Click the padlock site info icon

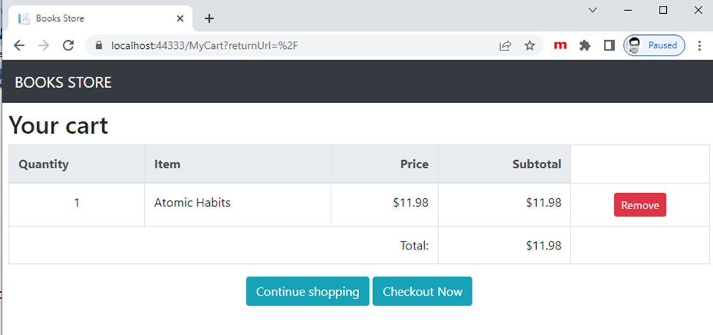tap(99, 45)
